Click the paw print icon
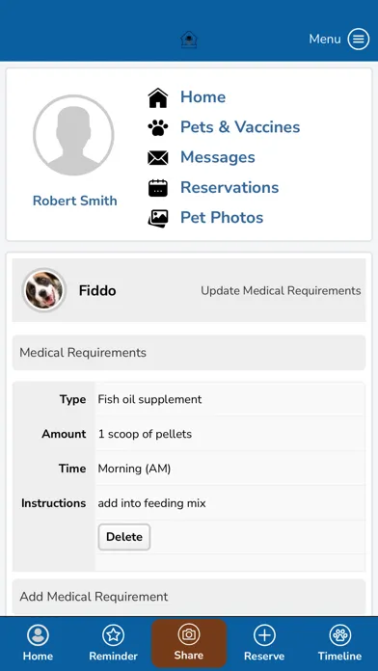This screenshot has width=378, height=671. pyautogui.click(x=158, y=127)
